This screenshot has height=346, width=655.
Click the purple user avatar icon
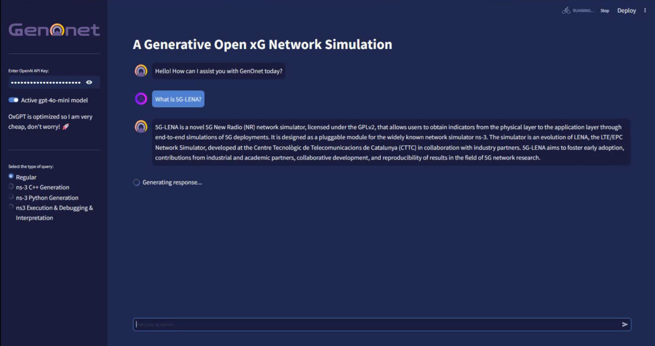point(141,99)
